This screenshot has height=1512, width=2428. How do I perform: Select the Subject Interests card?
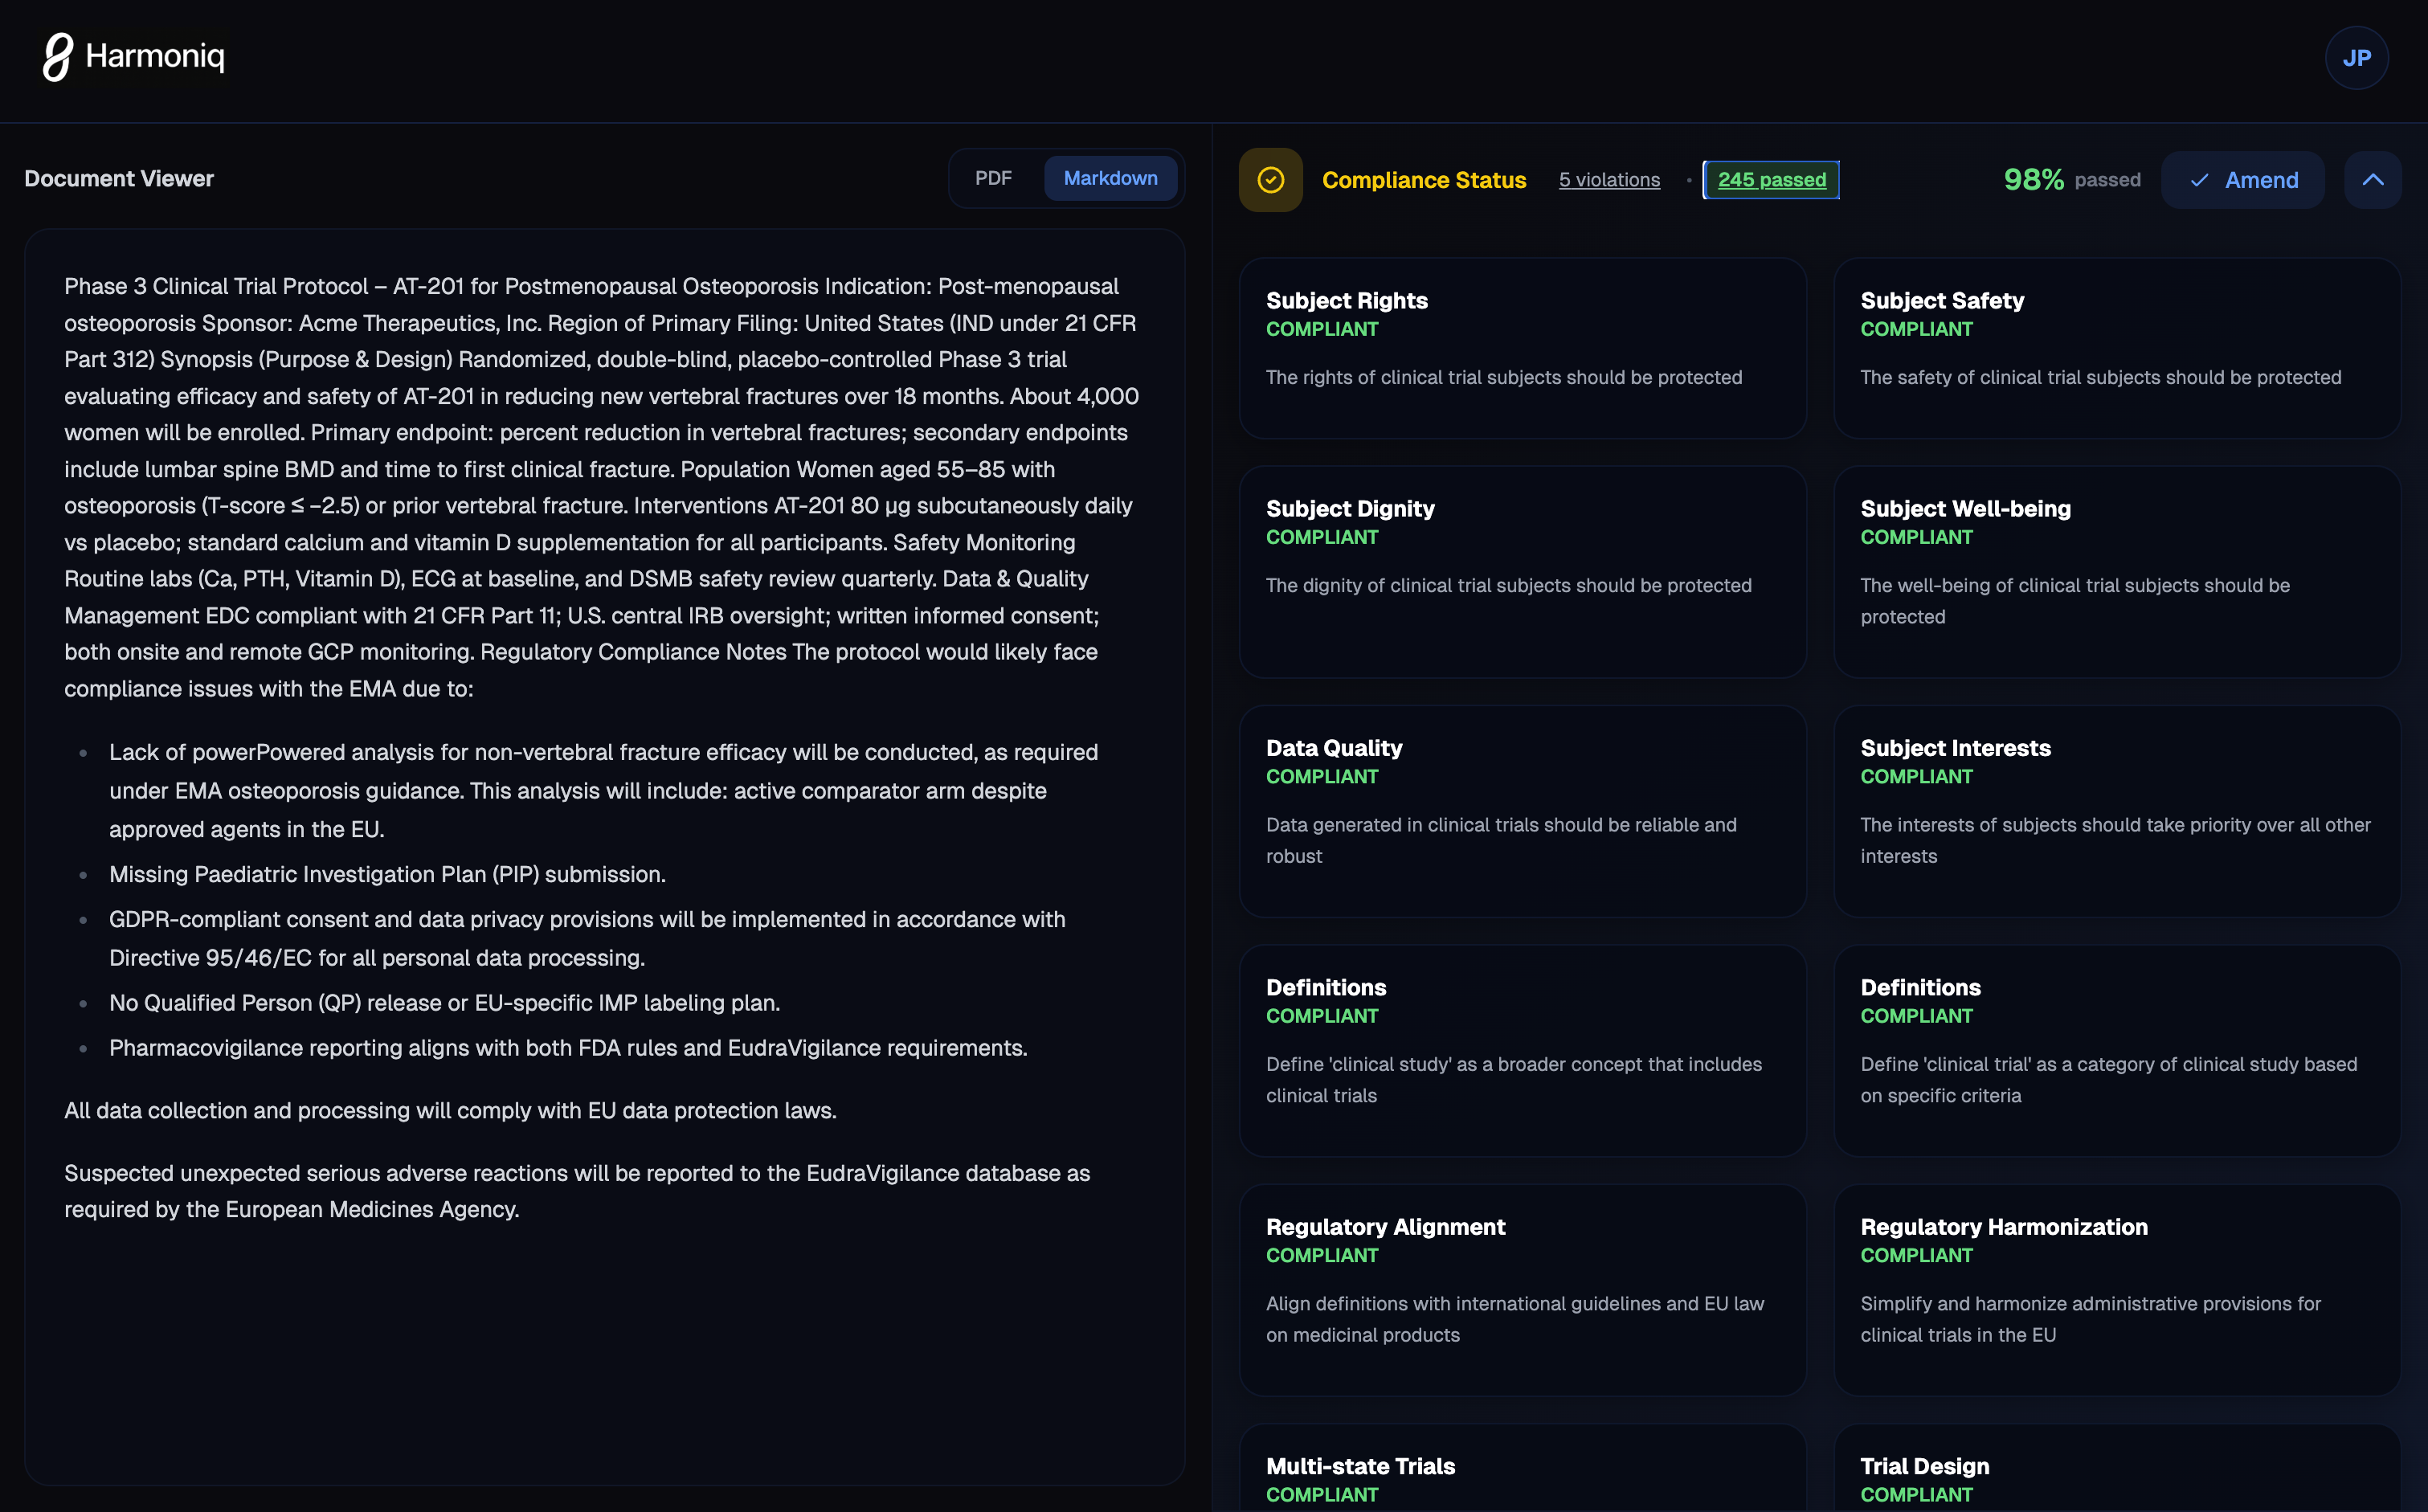tap(2116, 811)
